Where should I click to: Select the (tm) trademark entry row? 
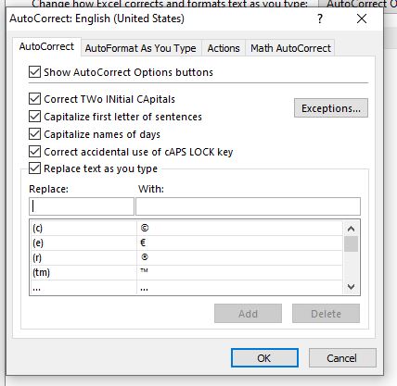coord(186,272)
